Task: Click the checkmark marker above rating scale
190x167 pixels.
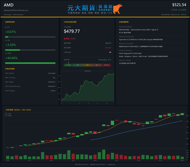Action: click(x=68, y=63)
